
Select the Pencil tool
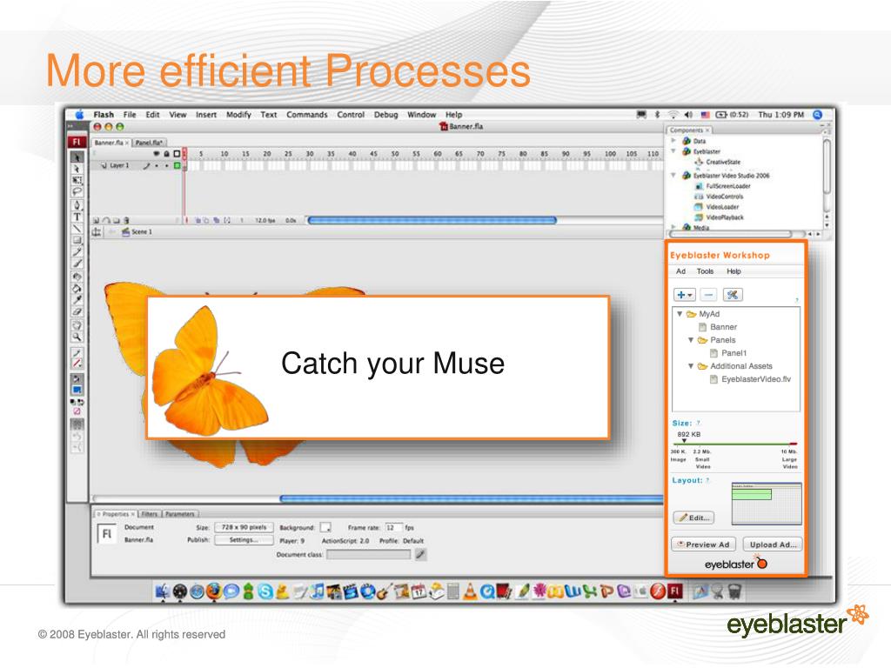click(77, 251)
